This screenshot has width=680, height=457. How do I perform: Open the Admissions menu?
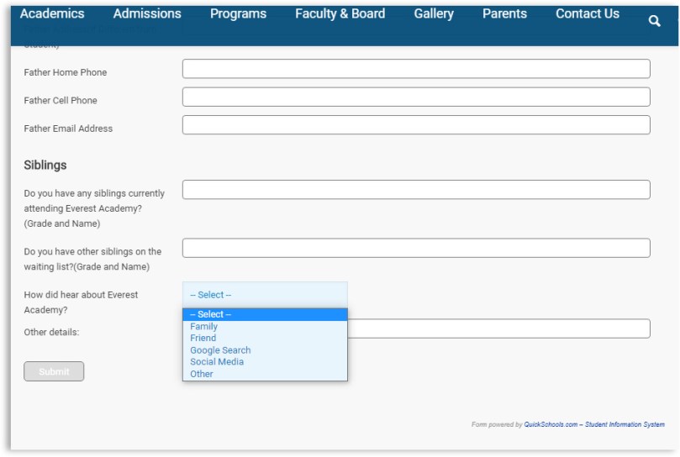pyautogui.click(x=147, y=13)
